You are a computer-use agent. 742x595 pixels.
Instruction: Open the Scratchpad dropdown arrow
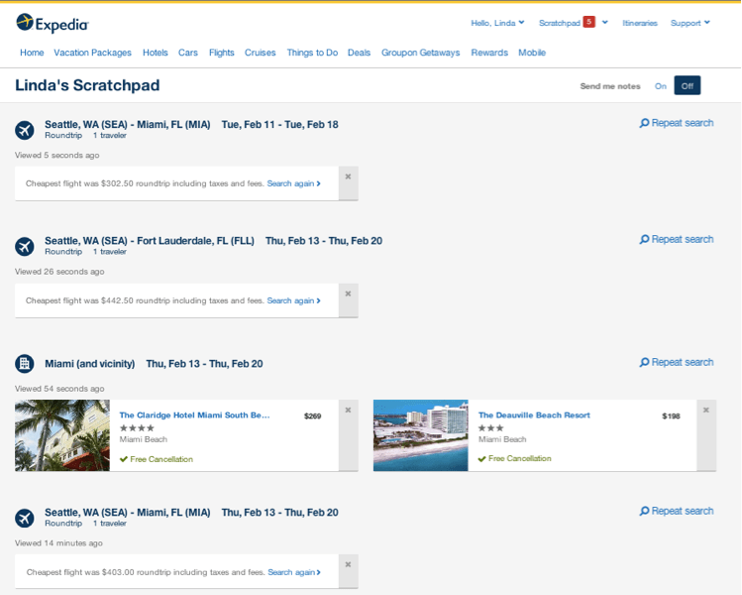604,22
